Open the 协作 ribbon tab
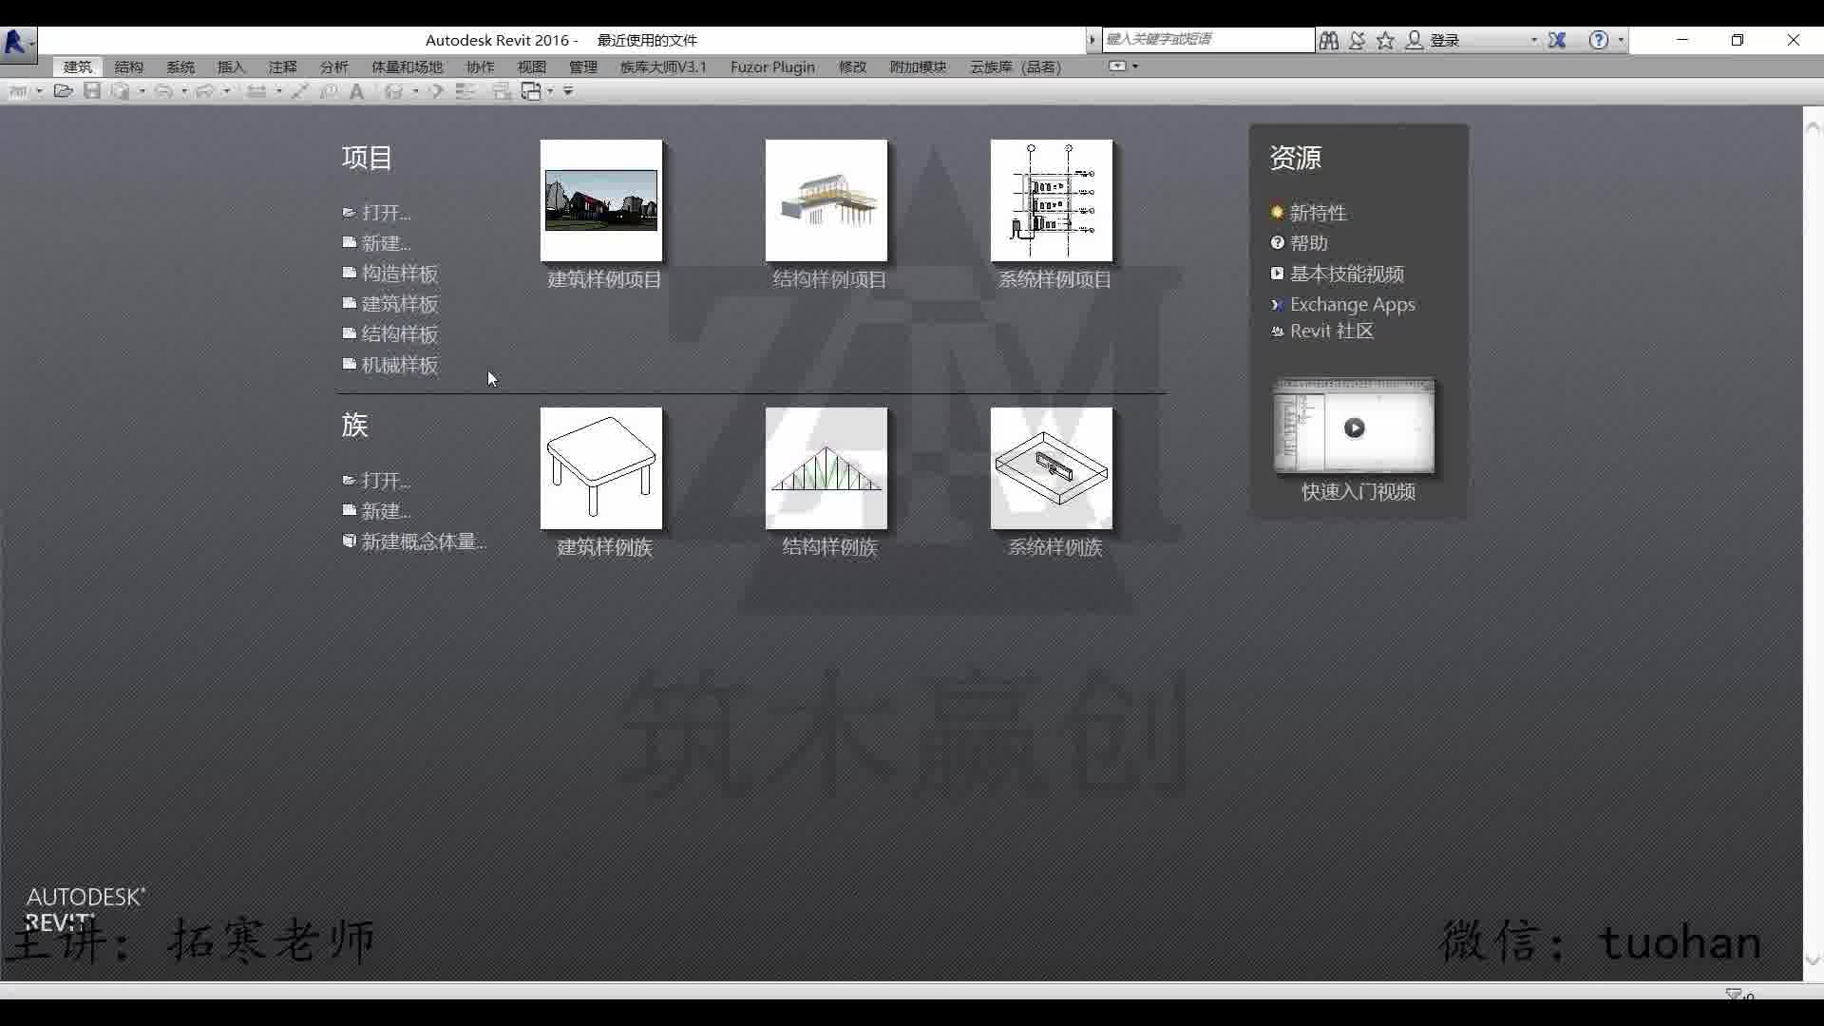Viewport: 1824px width, 1026px height. tap(481, 66)
